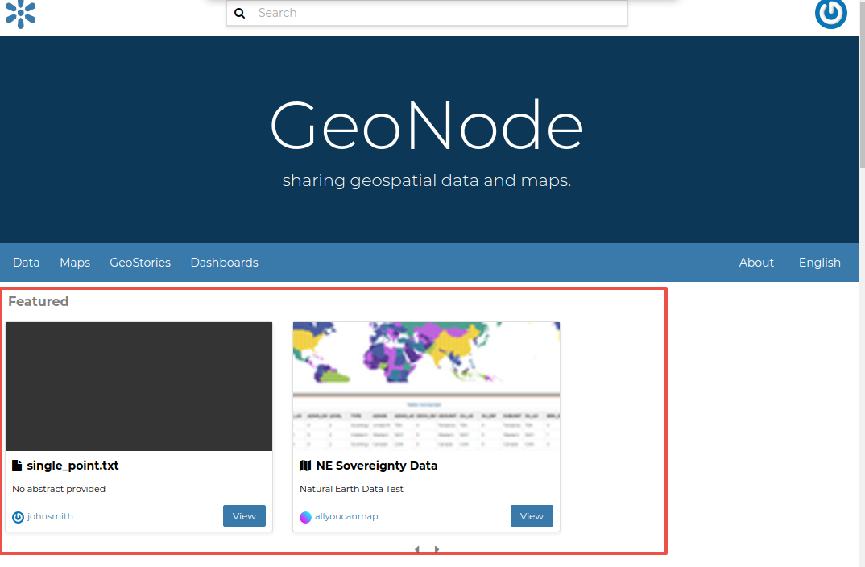Viewport: 865px width, 567px height.
Task: Click the GeoNode logo icon
Action: pos(21,13)
